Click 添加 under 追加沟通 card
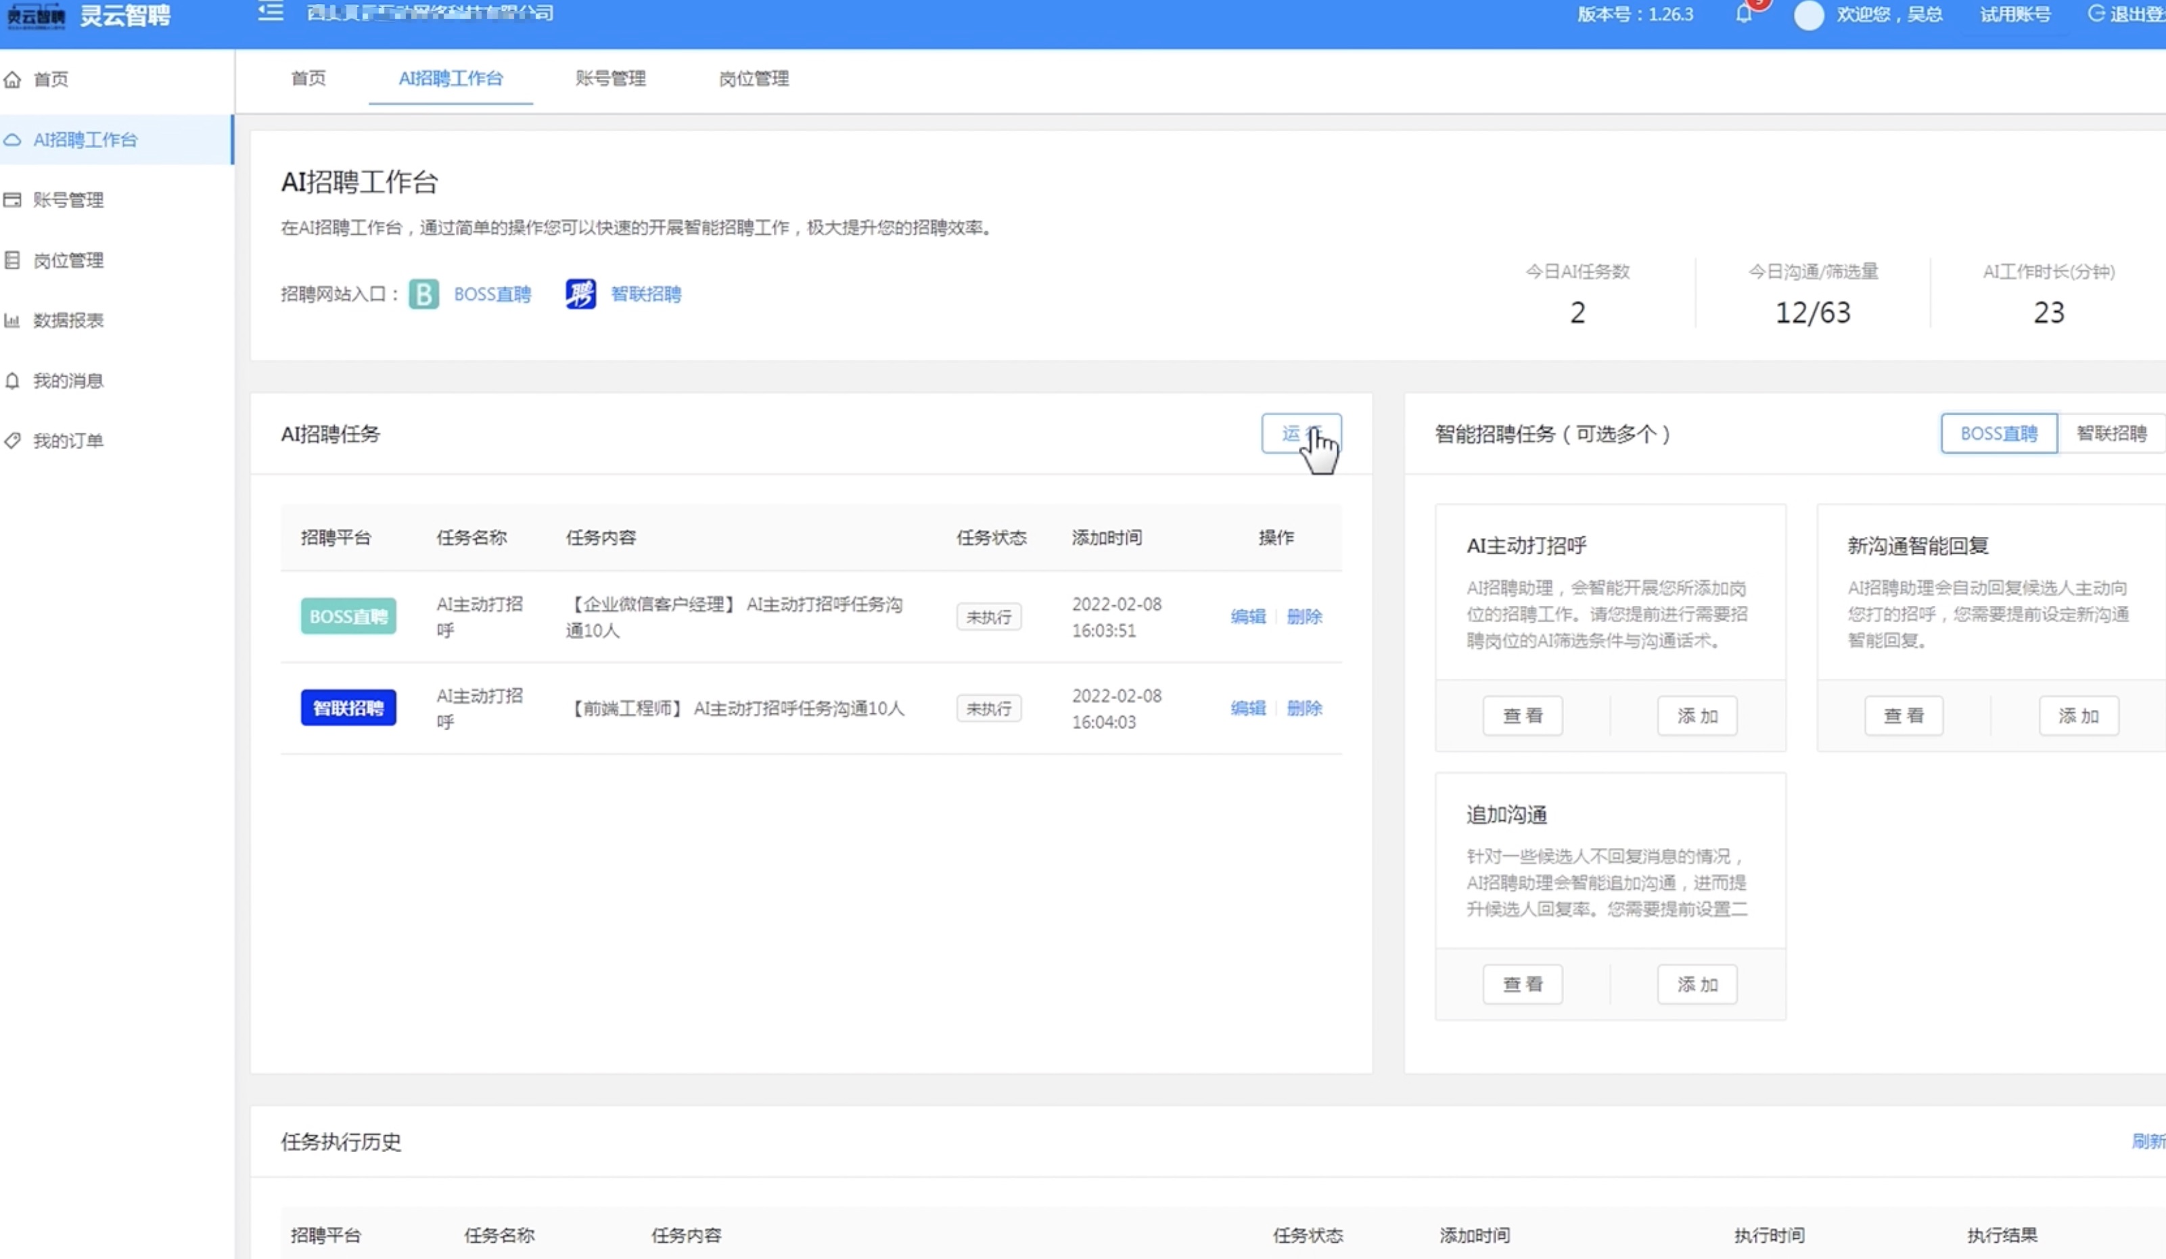2166x1259 pixels. coord(1697,984)
